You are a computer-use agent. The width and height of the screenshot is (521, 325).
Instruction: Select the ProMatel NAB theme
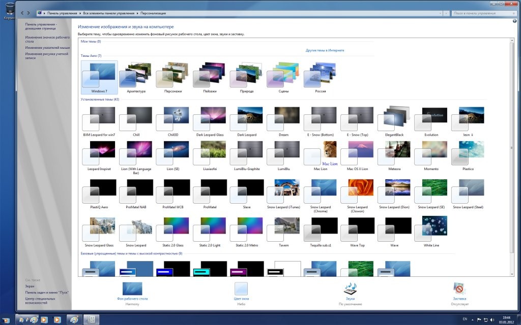[x=136, y=194]
